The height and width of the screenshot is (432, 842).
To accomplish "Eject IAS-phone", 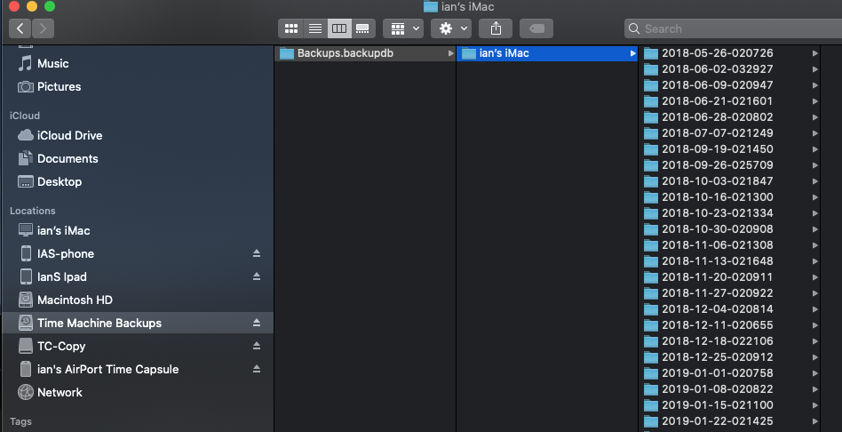I will point(257,253).
